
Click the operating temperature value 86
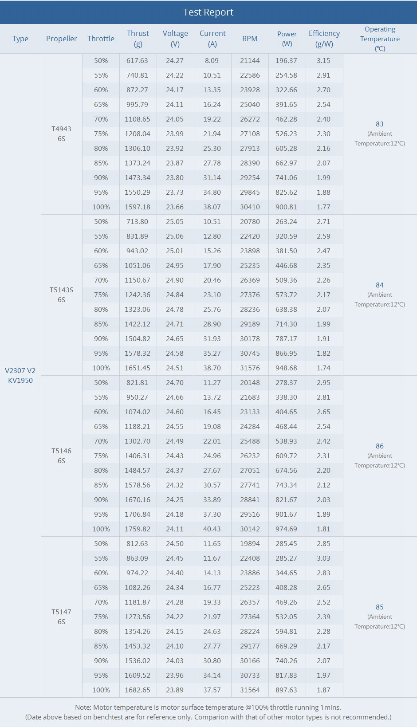(380, 446)
